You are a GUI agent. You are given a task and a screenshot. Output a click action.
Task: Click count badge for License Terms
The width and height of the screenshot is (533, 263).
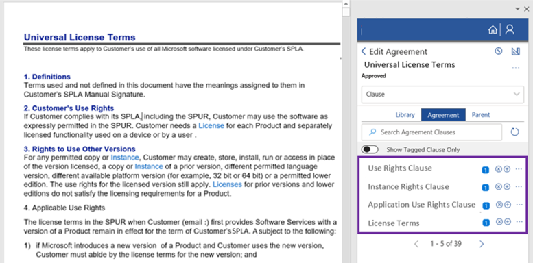(x=486, y=223)
